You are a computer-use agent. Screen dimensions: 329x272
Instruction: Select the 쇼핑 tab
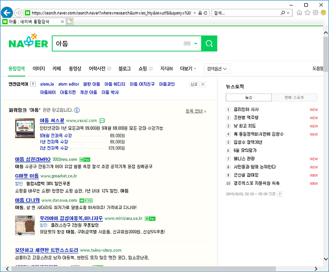pyautogui.click(x=143, y=69)
